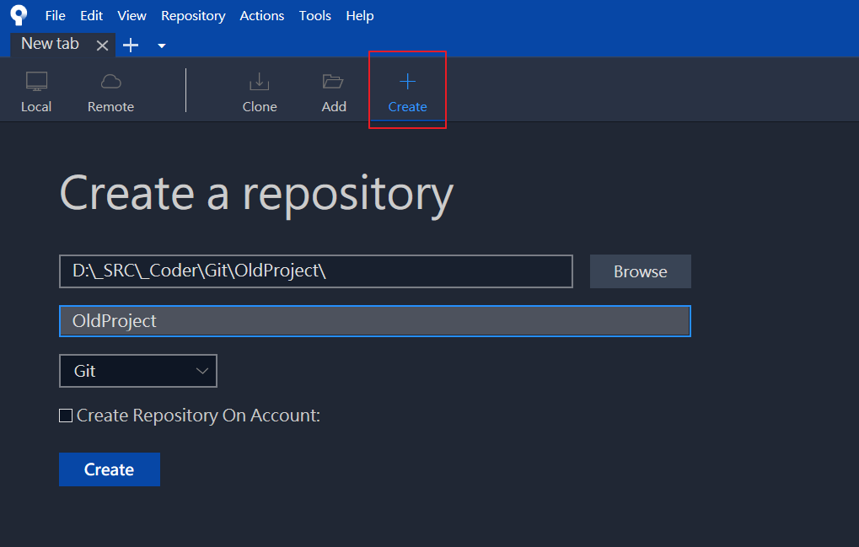Click the Browse button
The height and width of the screenshot is (547, 859).
pyautogui.click(x=640, y=271)
